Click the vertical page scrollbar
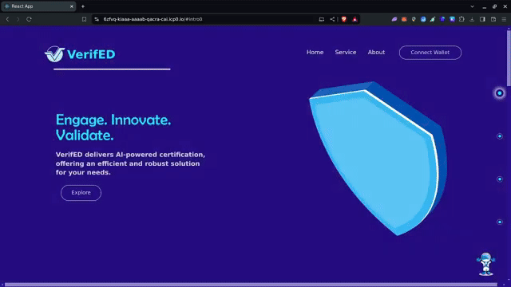Screen dimensions: 511x287 click(x=509, y=58)
